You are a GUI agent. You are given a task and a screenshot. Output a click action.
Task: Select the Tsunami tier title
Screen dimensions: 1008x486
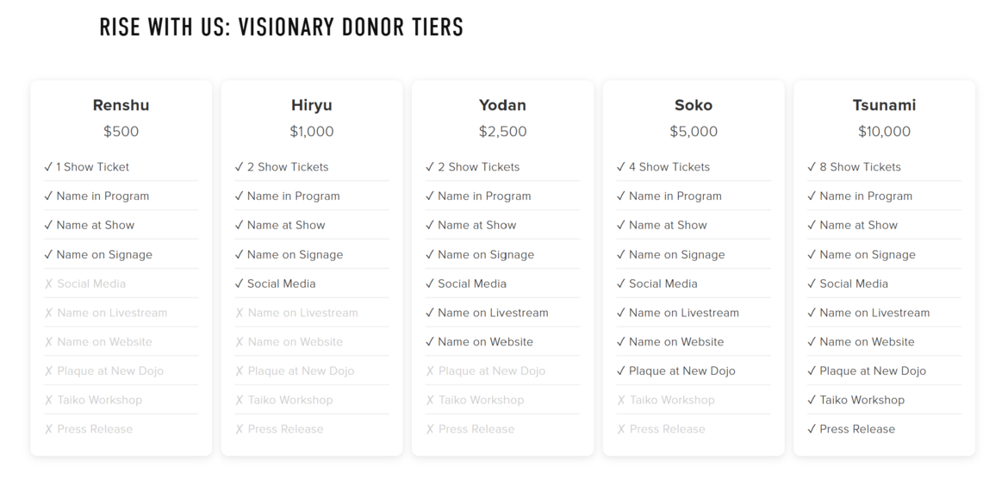click(x=884, y=105)
